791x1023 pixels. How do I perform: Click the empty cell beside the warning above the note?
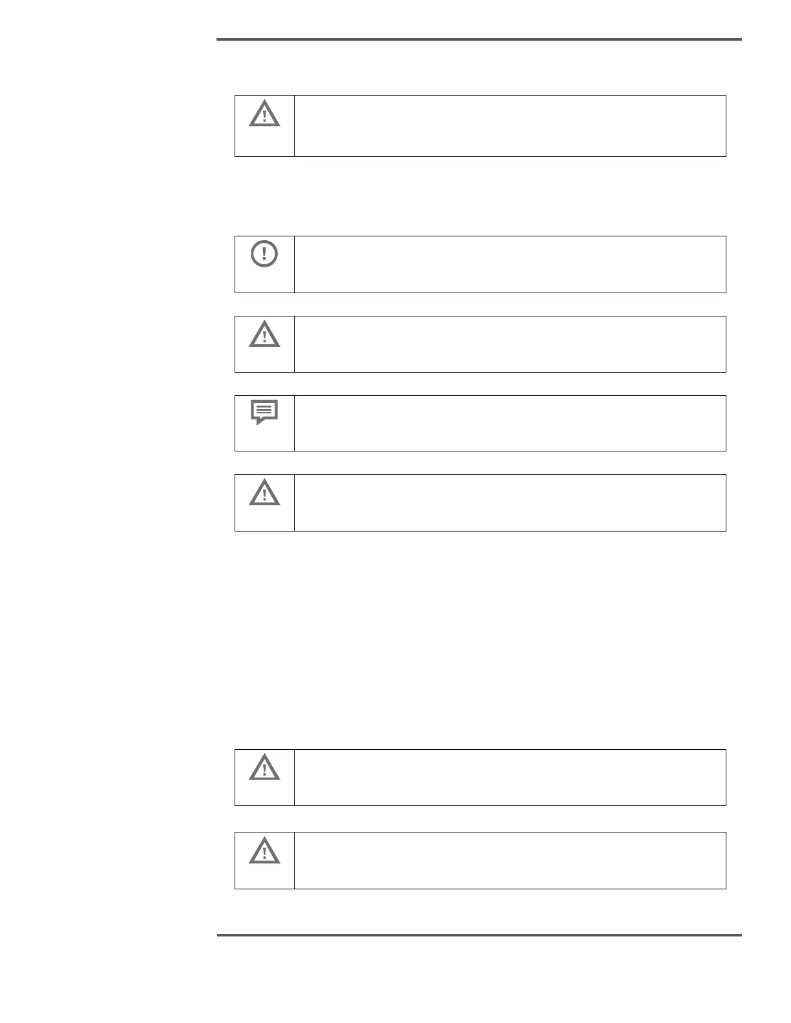tap(510, 344)
